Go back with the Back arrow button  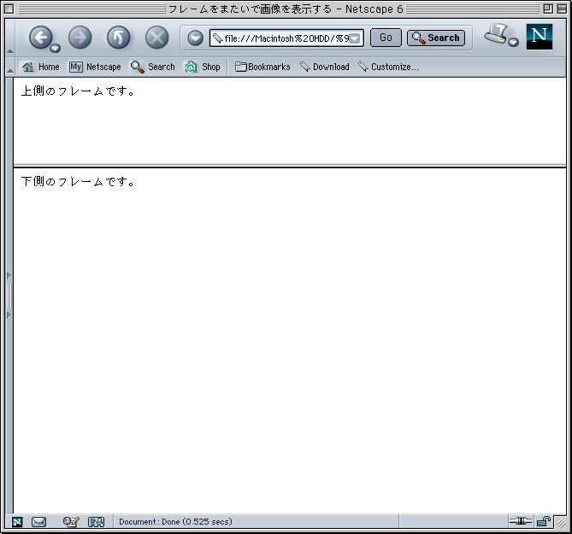pyautogui.click(x=40, y=37)
